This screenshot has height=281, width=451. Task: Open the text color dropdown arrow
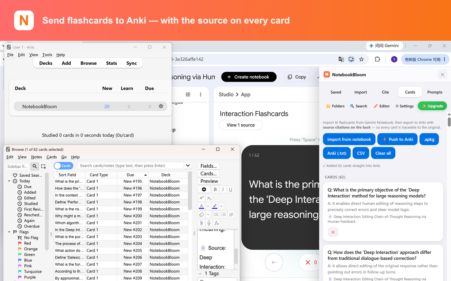[x=208, y=206]
